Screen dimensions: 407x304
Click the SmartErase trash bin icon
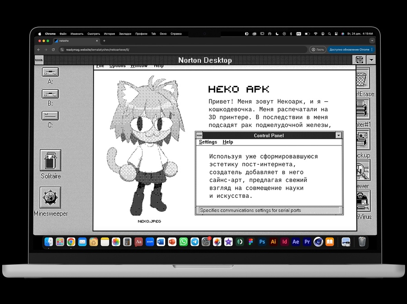362,79
